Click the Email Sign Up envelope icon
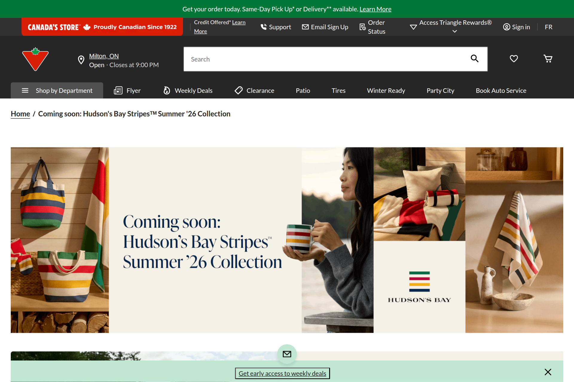The width and height of the screenshot is (574, 382). (x=305, y=27)
